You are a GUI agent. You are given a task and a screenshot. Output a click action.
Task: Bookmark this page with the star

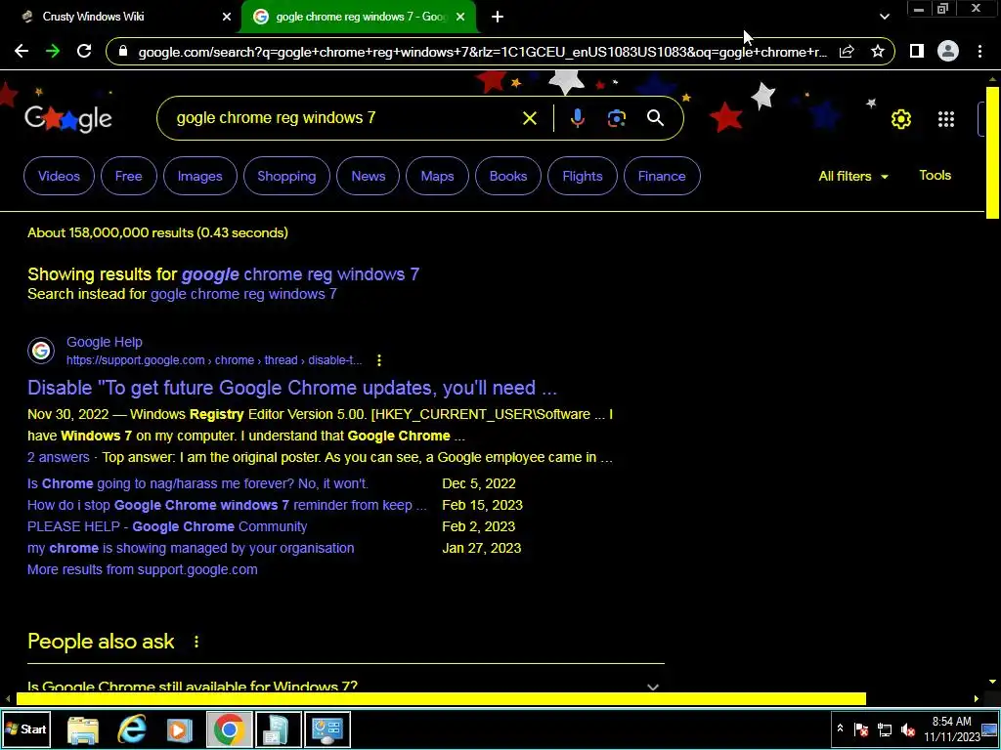click(x=878, y=51)
